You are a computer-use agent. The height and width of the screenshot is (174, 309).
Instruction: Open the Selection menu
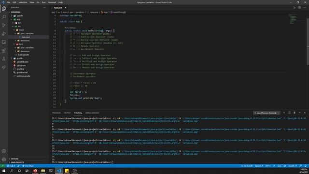(23, 2)
